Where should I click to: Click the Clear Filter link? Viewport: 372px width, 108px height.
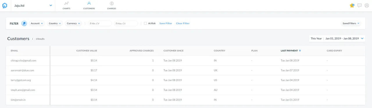[183, 24]
